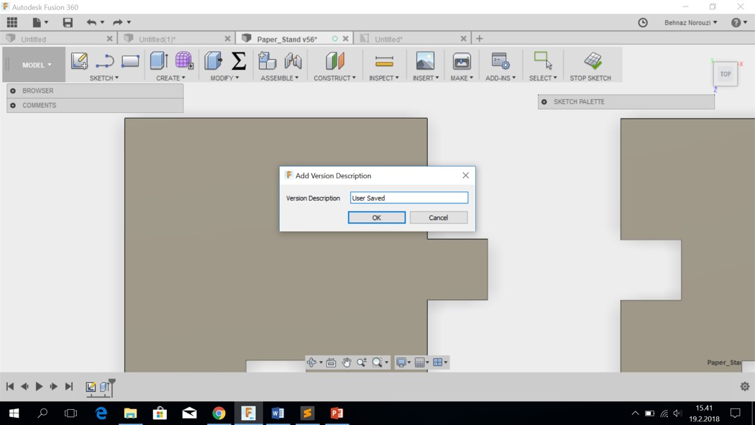Screen dimensions: 755x425
Task: Open the SKETCH menu
Action: click(x=104, y=78)
